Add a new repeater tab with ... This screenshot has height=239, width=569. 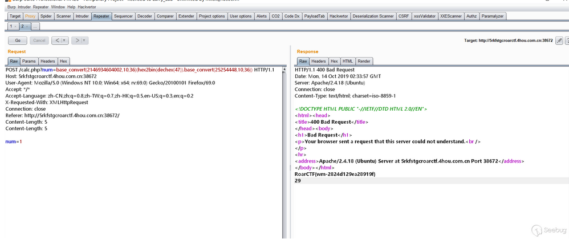[35, 26]
